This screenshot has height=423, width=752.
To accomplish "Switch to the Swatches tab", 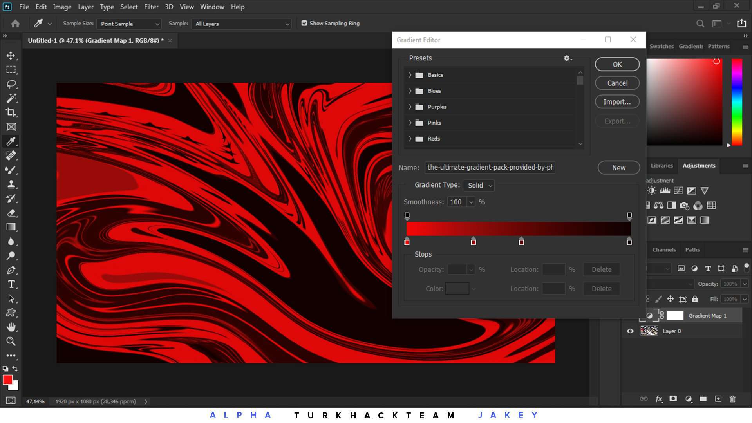I will click(x=662, y=46).
